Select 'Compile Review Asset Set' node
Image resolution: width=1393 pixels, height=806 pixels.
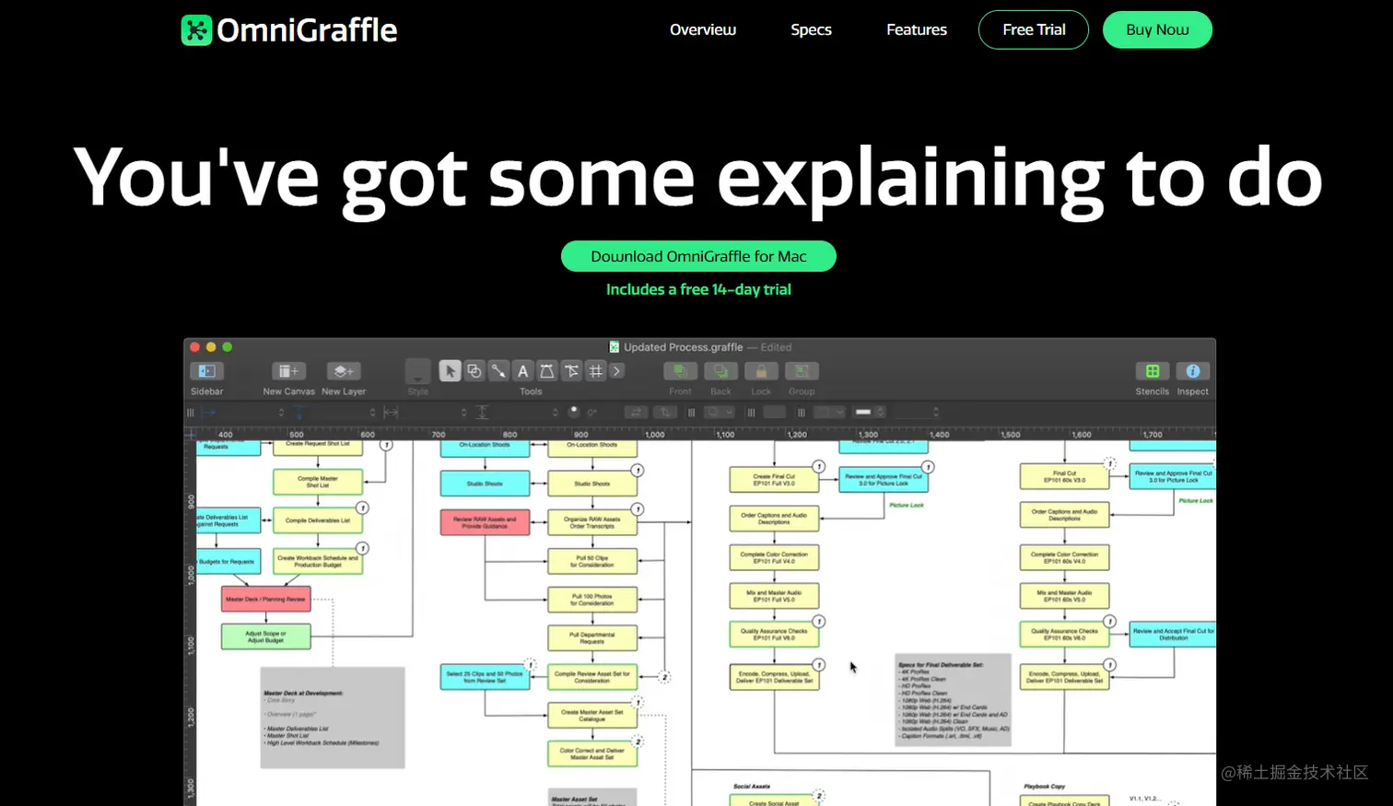click(x=592, y=677)
